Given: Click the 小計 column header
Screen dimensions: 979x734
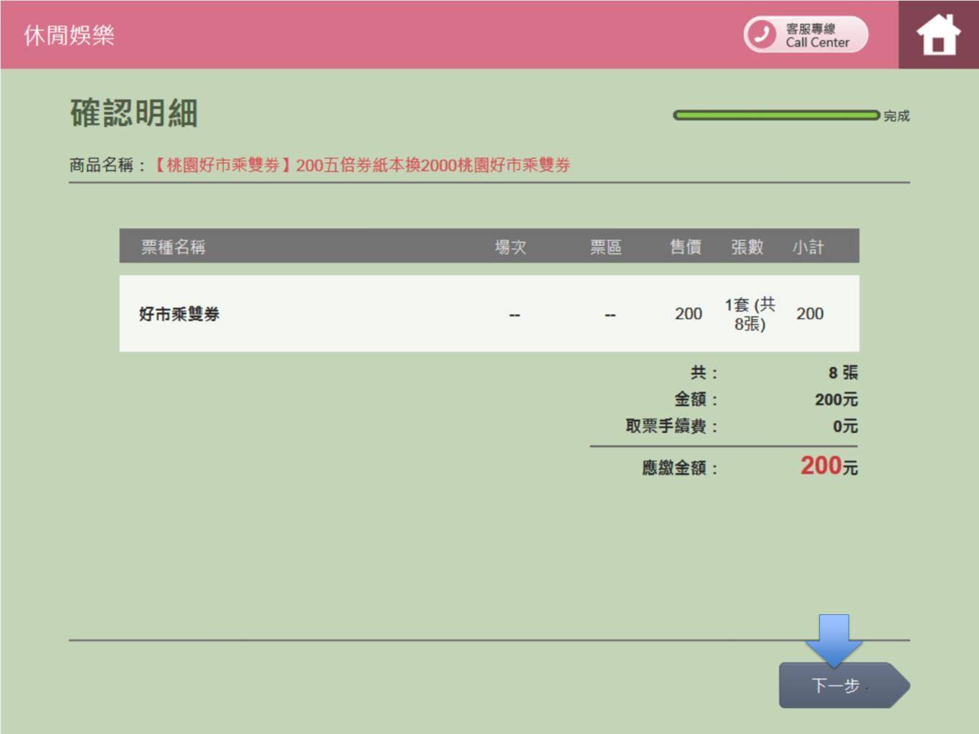Looking at the screenshot, I should pos(808,247).
